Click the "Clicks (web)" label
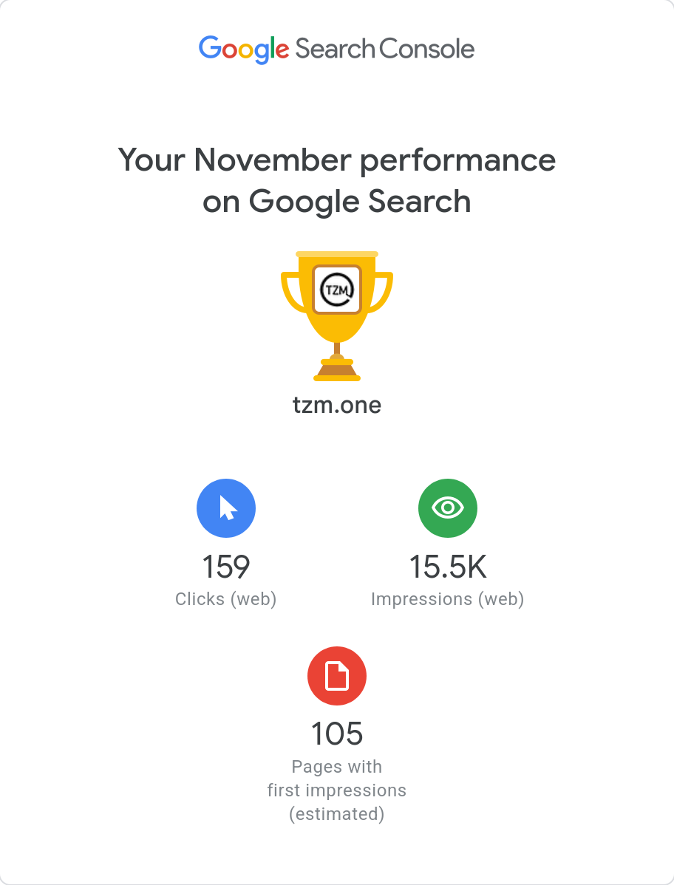Image resolution: width=674 pixels, height=885 pixels. [x=226, y=599]
